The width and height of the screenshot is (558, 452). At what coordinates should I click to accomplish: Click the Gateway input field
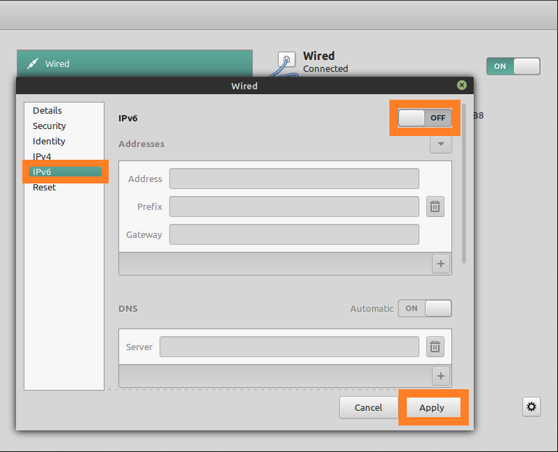point(294,234)
